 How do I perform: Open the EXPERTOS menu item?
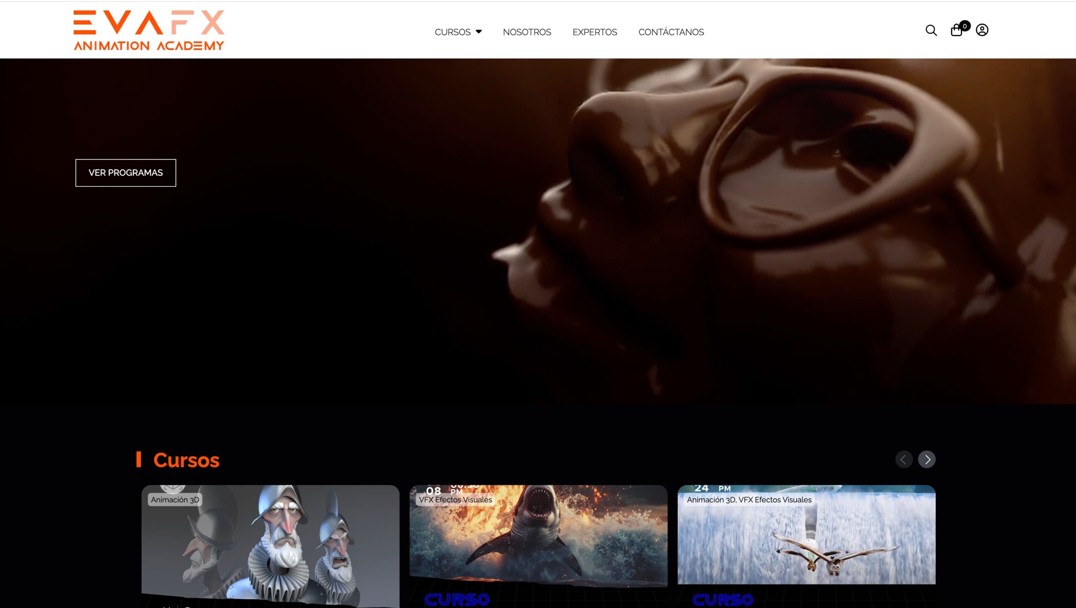point(594,32)
